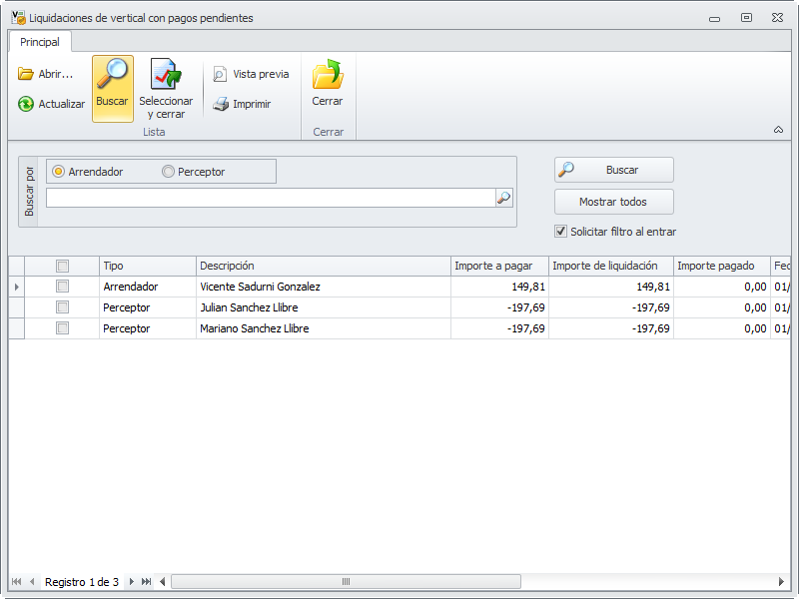Click the Mostrar todos button
Image resolution: width=799 pixels, height=599 pixels.
(614, 202)
